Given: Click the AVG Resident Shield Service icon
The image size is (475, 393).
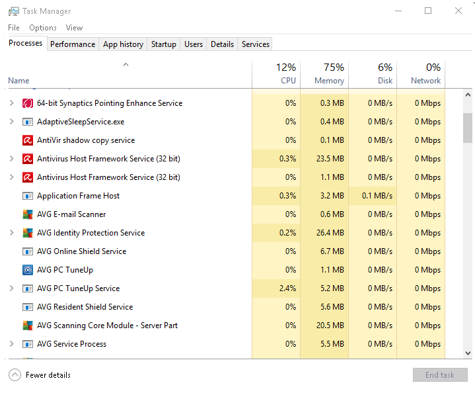Looking at the screenshot, I should point(28,307).
